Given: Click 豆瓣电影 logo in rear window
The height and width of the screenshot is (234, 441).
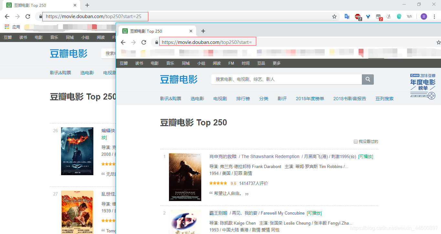Looking at the screenshot, I should [x=68, y=53].
